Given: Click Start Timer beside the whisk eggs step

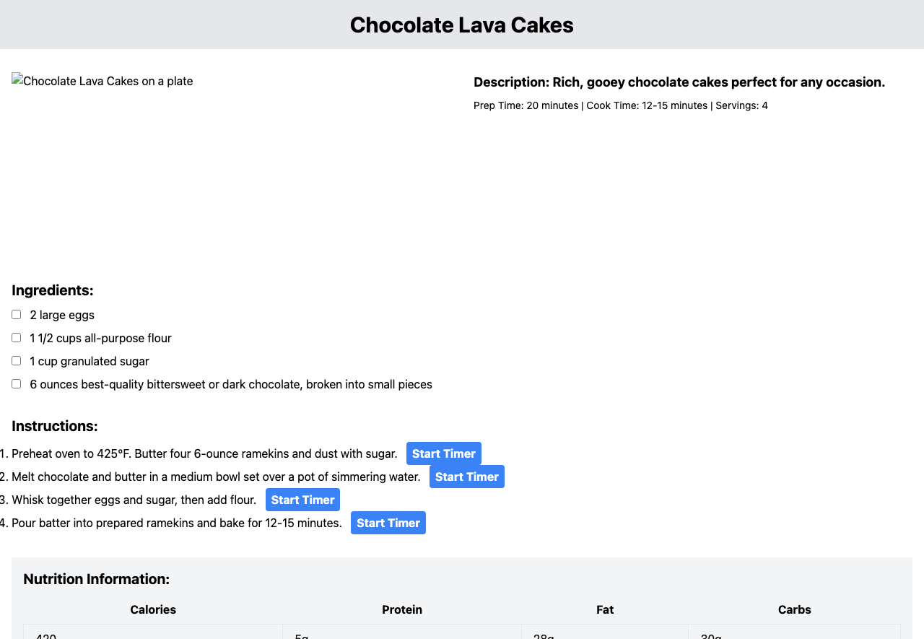Looking at the screenshot, I should coord(302,500).
